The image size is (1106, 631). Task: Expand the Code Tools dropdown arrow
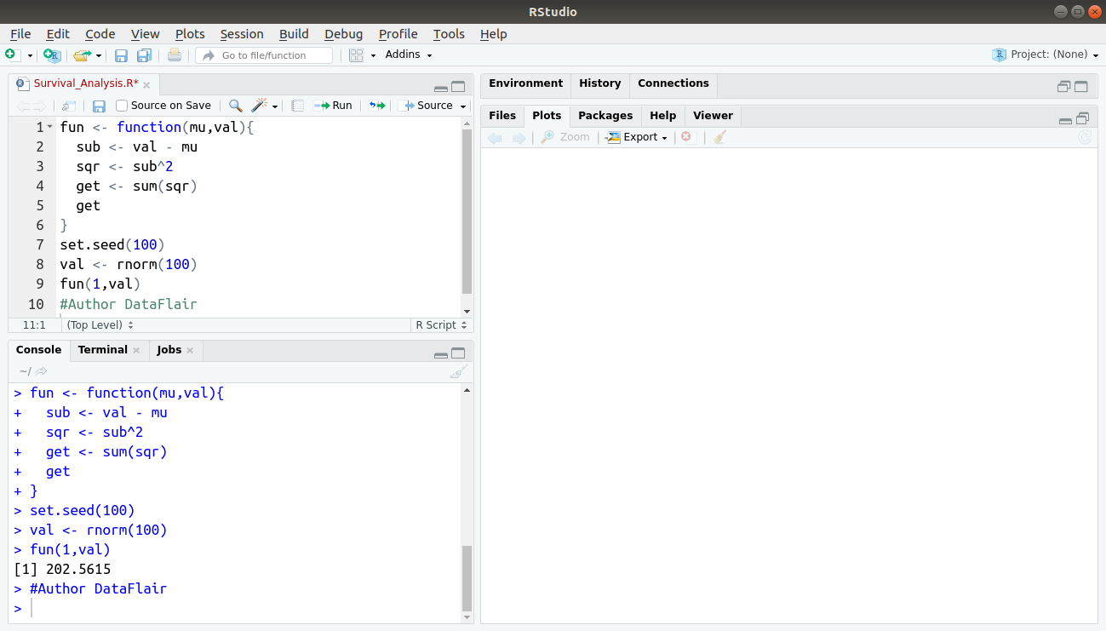coord(275,106)
